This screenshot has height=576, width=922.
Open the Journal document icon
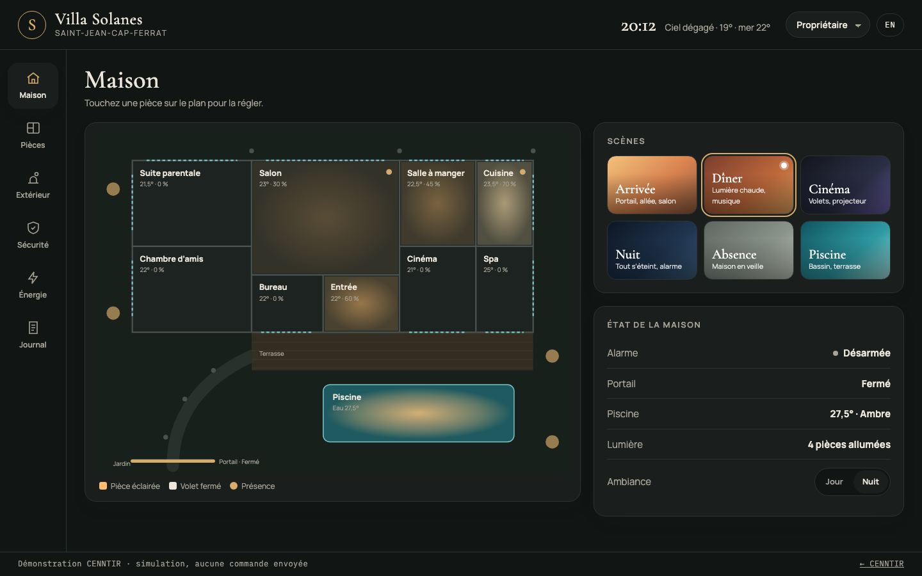pyautogui.click(x=33, y=328)
